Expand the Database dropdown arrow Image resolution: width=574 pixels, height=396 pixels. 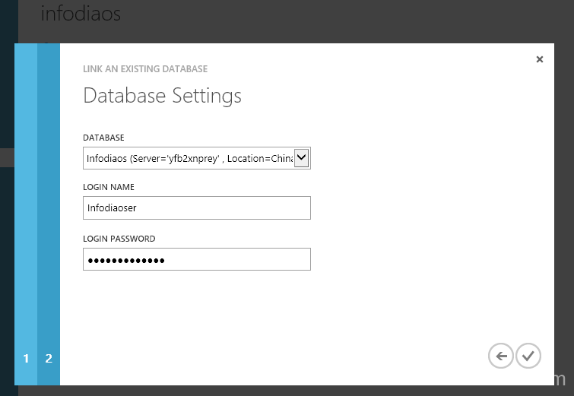(301, 157)
